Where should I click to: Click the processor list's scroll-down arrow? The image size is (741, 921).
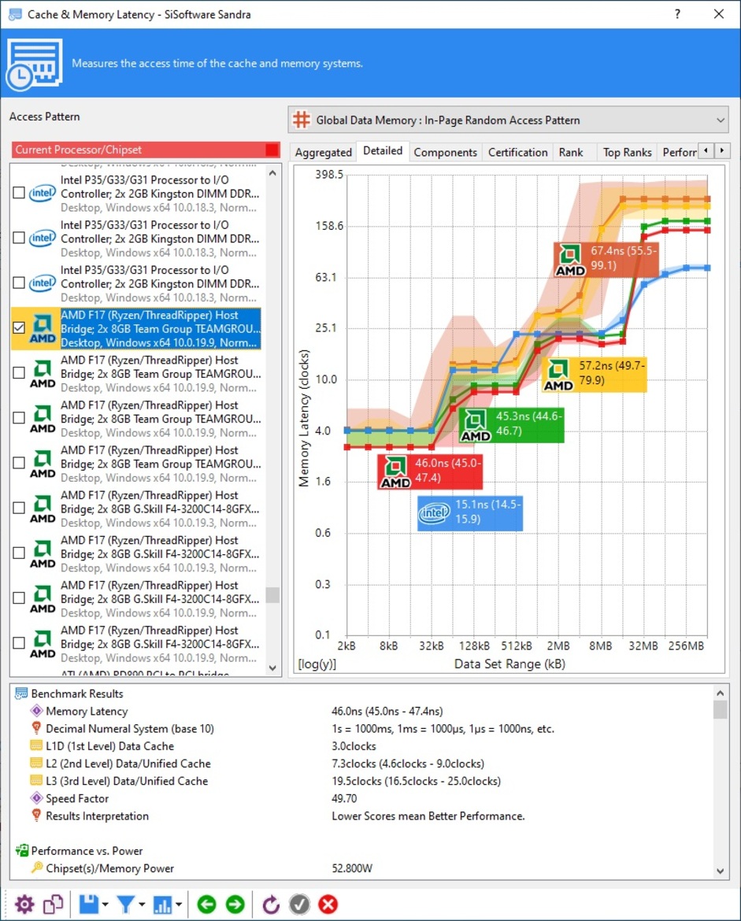click(272, 668)
